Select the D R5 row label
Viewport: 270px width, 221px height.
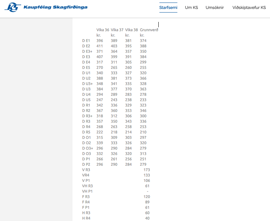coord(86,132)
